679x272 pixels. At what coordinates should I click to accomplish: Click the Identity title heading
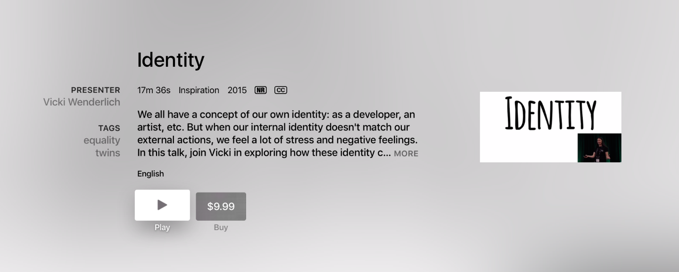click(171, 60)
